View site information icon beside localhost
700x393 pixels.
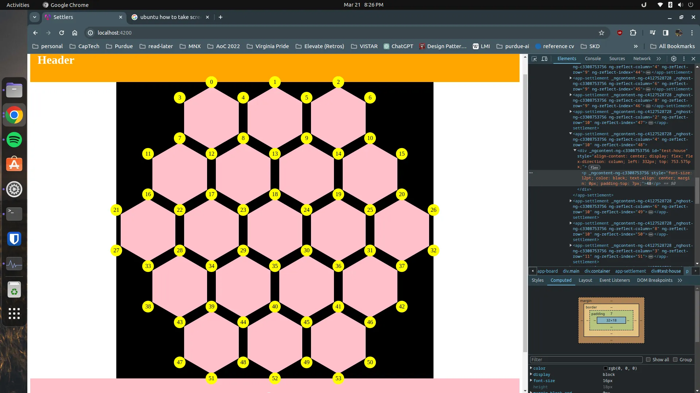90,33
